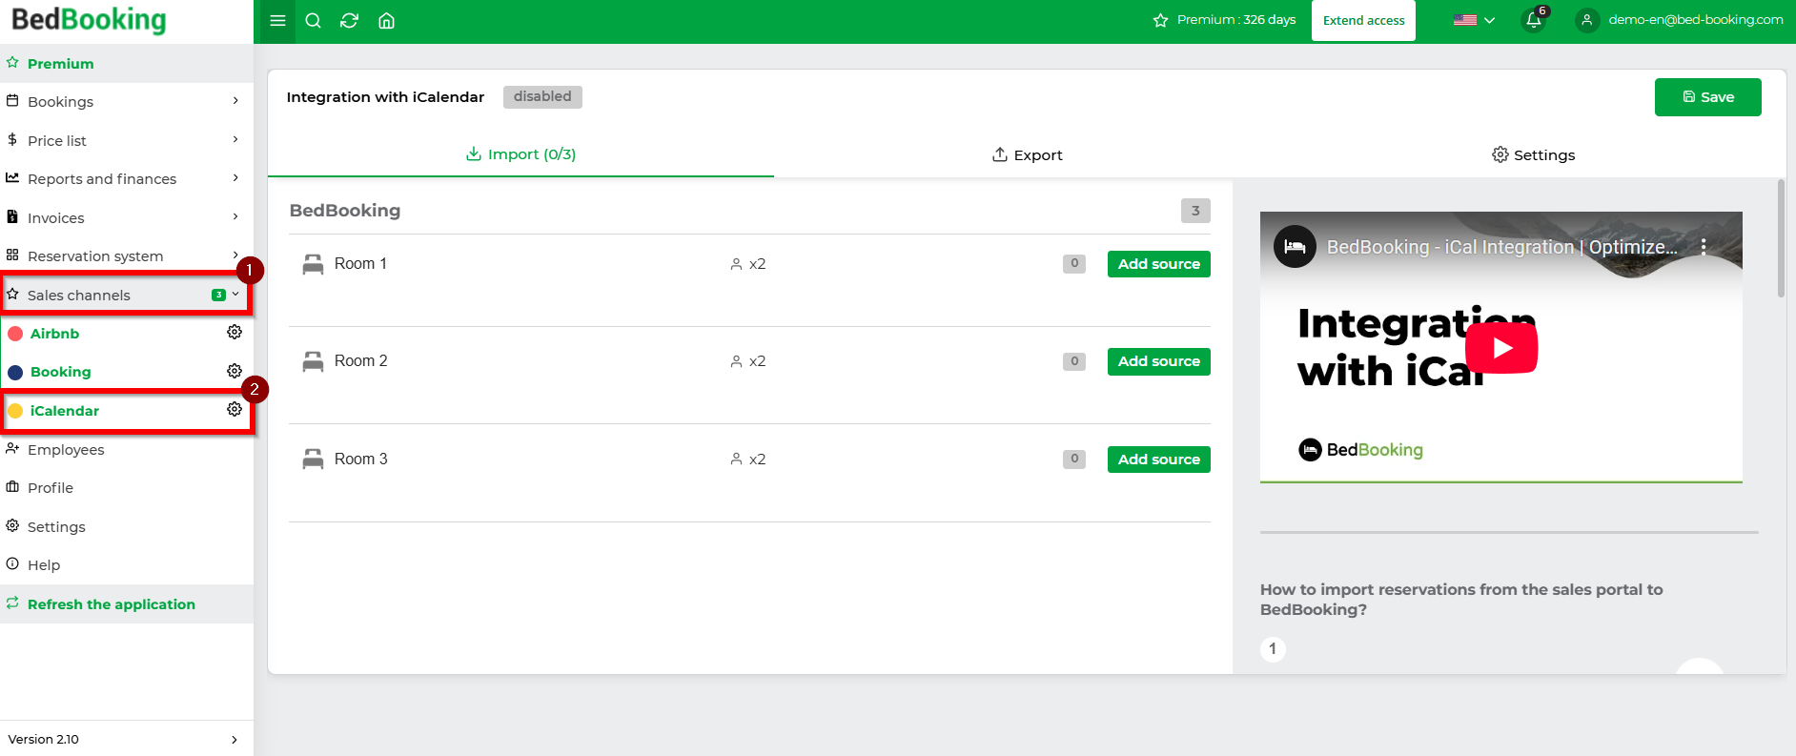Click the video title link

pyautogui.click(x=1501, y=247)
